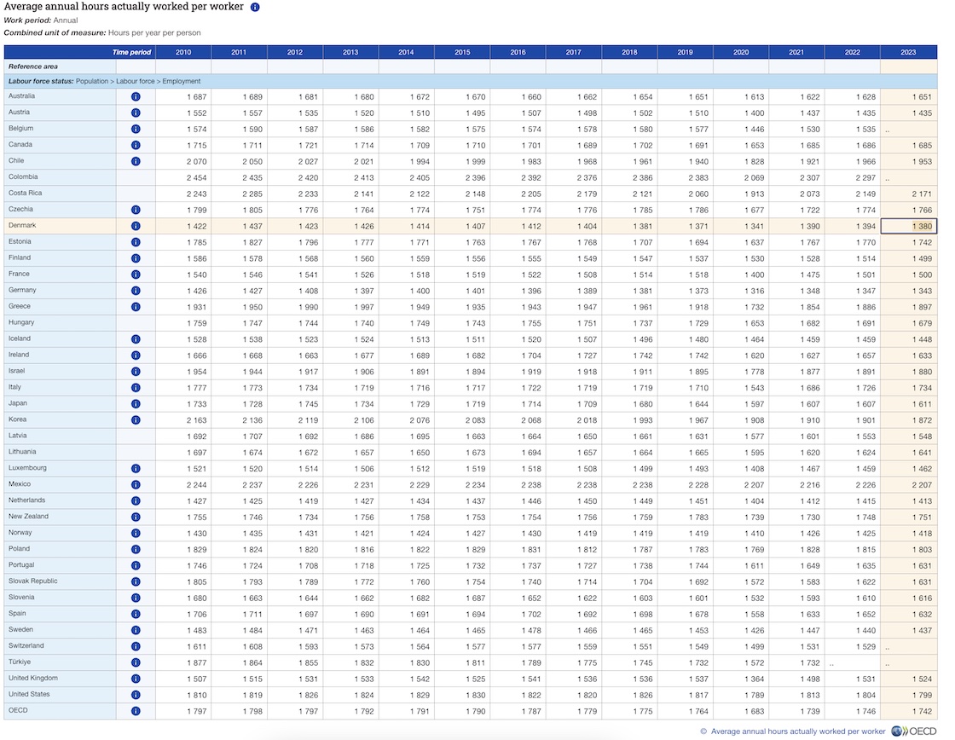
Task: Click the info icon in Denmark row
Action: coord(136,226)
